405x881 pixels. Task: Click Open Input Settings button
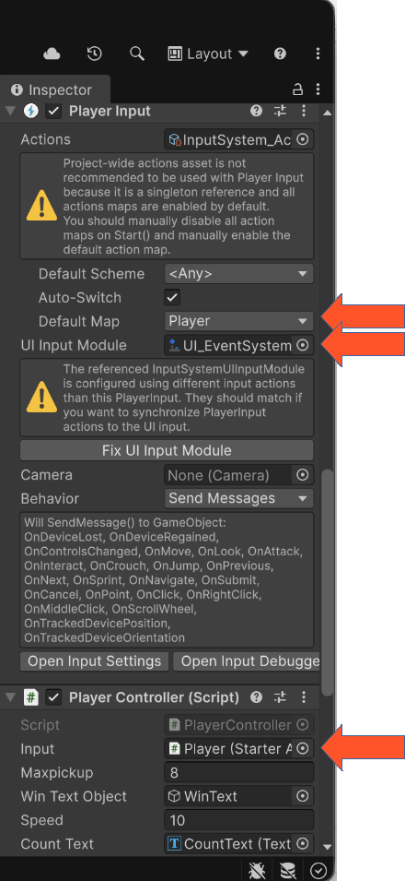coord(94,661)
